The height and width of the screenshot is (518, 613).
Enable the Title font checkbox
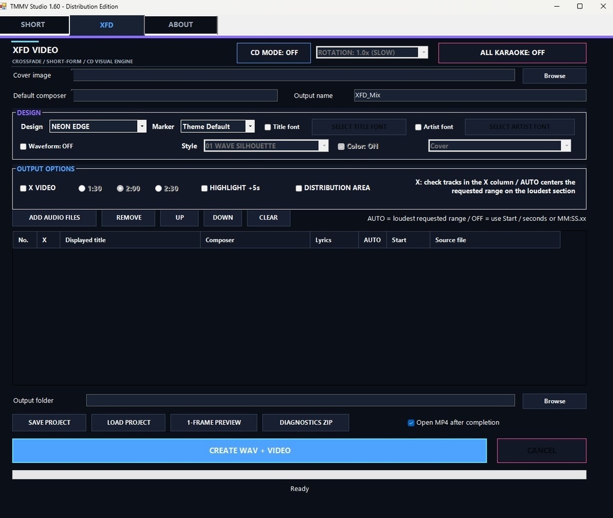tap(268, 127)
